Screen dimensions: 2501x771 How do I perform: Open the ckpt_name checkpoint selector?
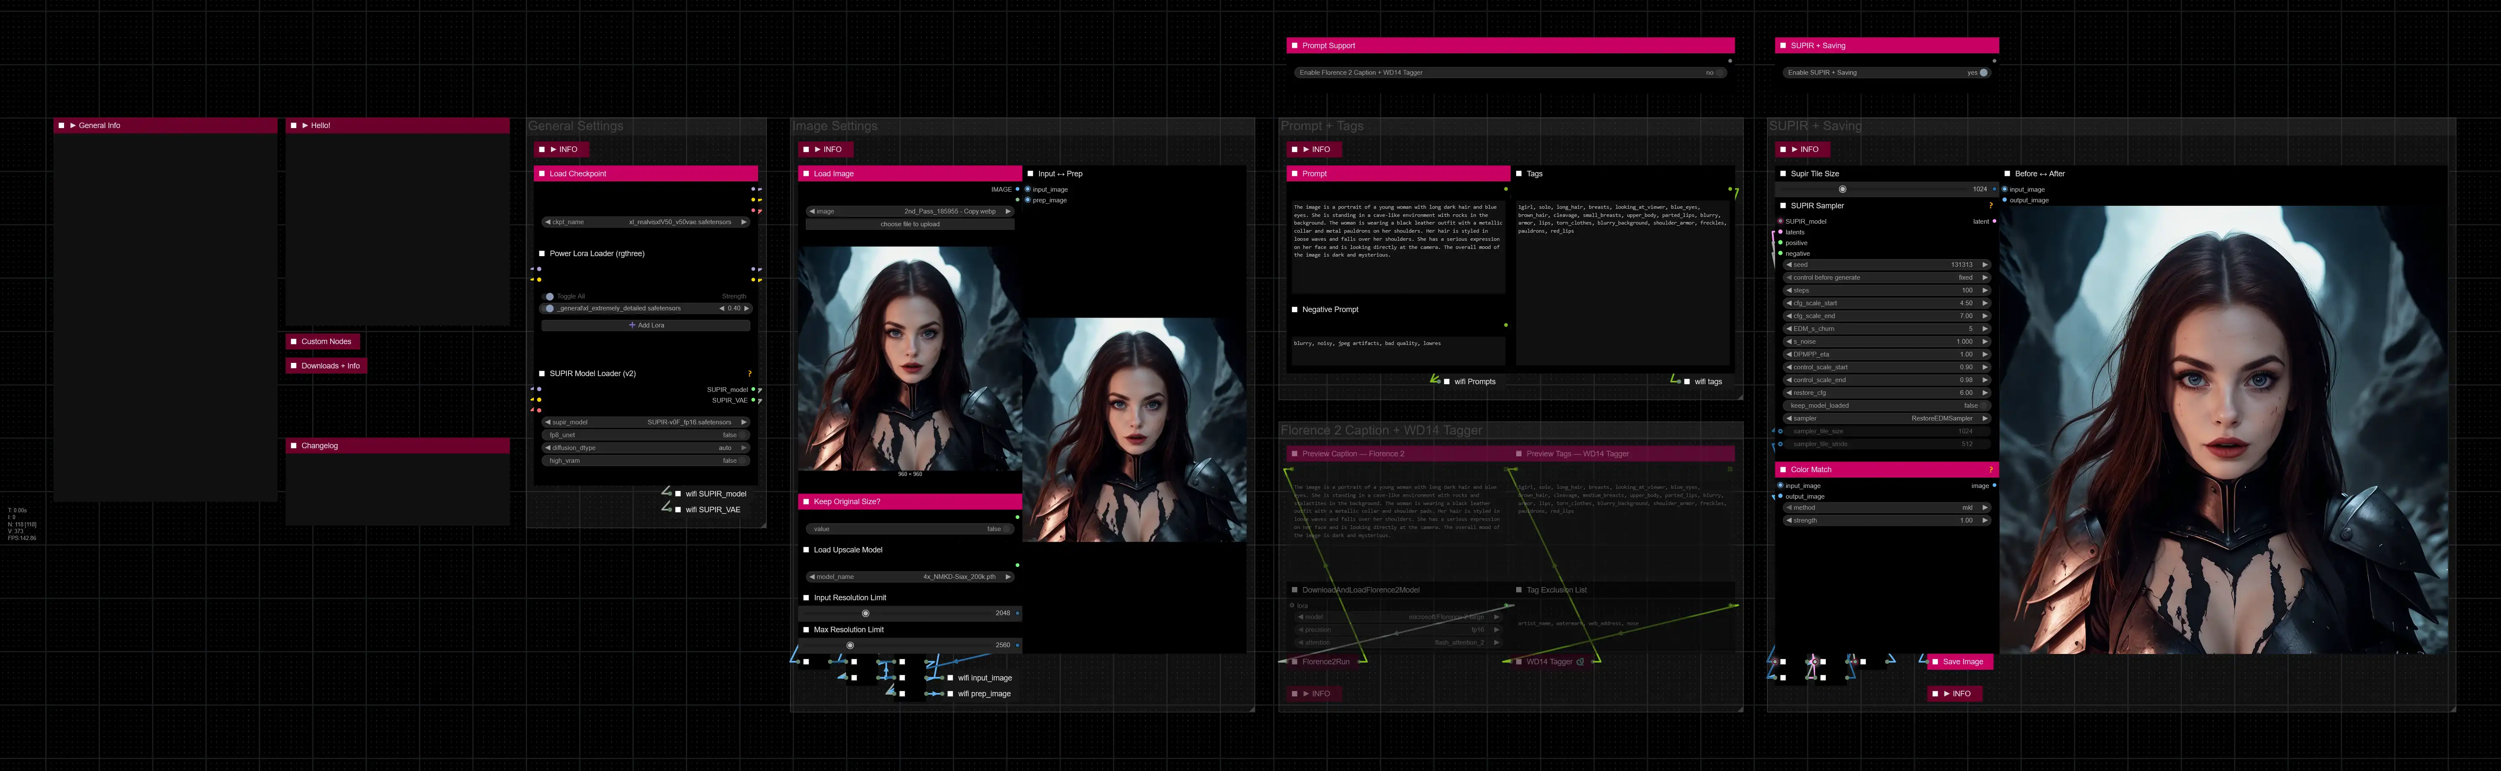tap(646, 222)
